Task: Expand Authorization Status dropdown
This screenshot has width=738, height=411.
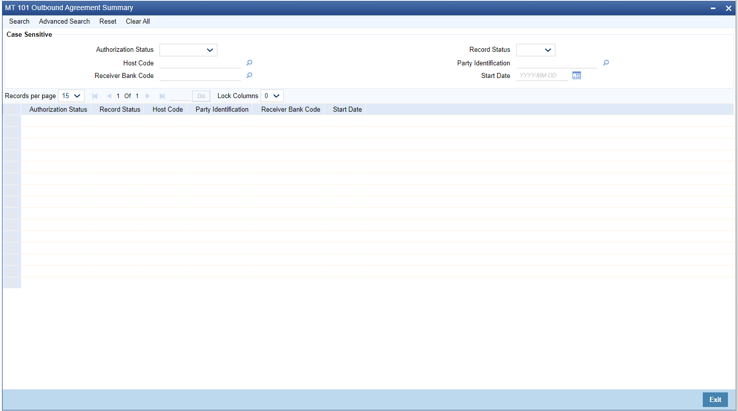Action: tap(188, 50)
